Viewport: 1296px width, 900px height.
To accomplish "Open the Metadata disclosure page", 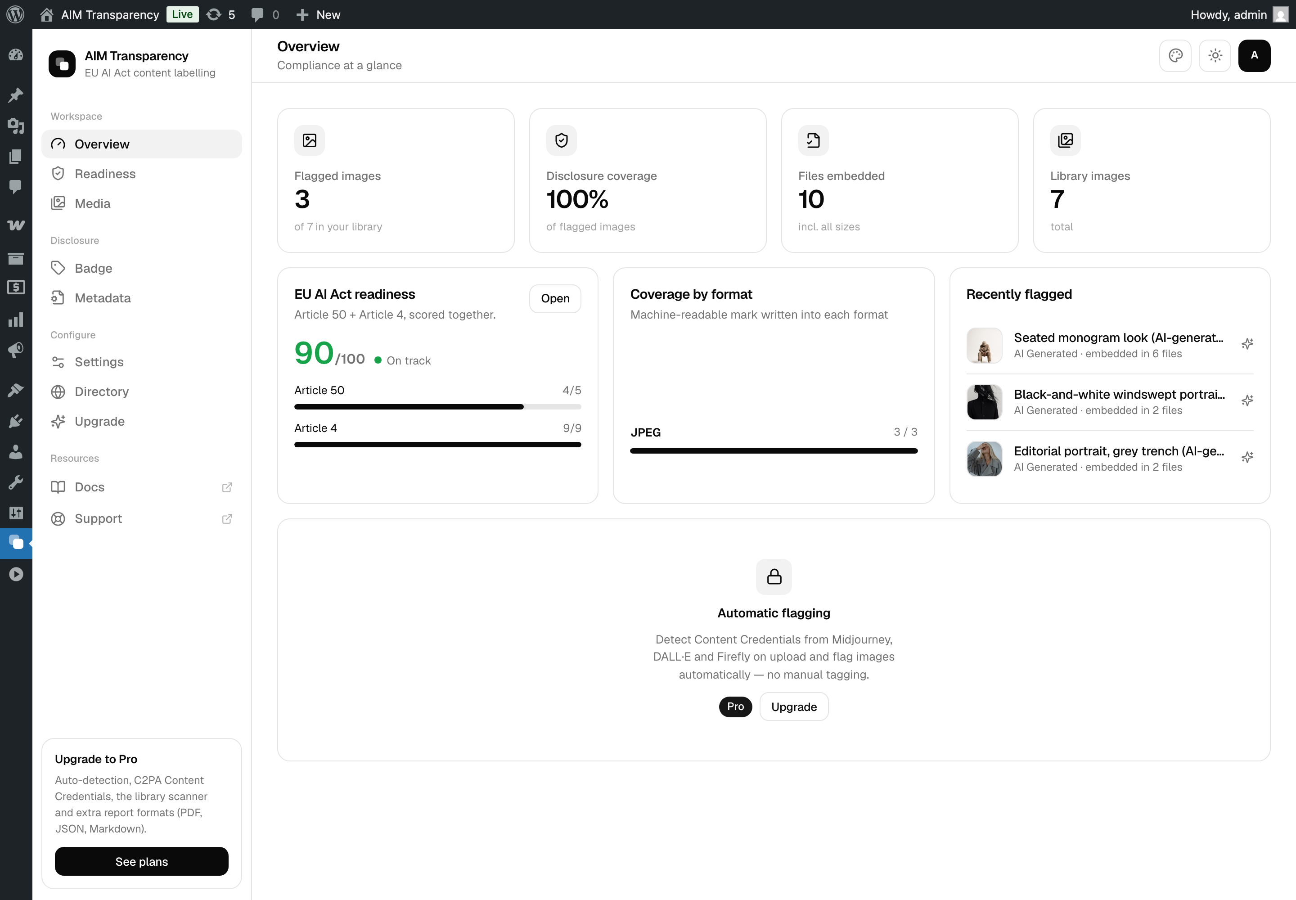I will [x=142, y=298].
